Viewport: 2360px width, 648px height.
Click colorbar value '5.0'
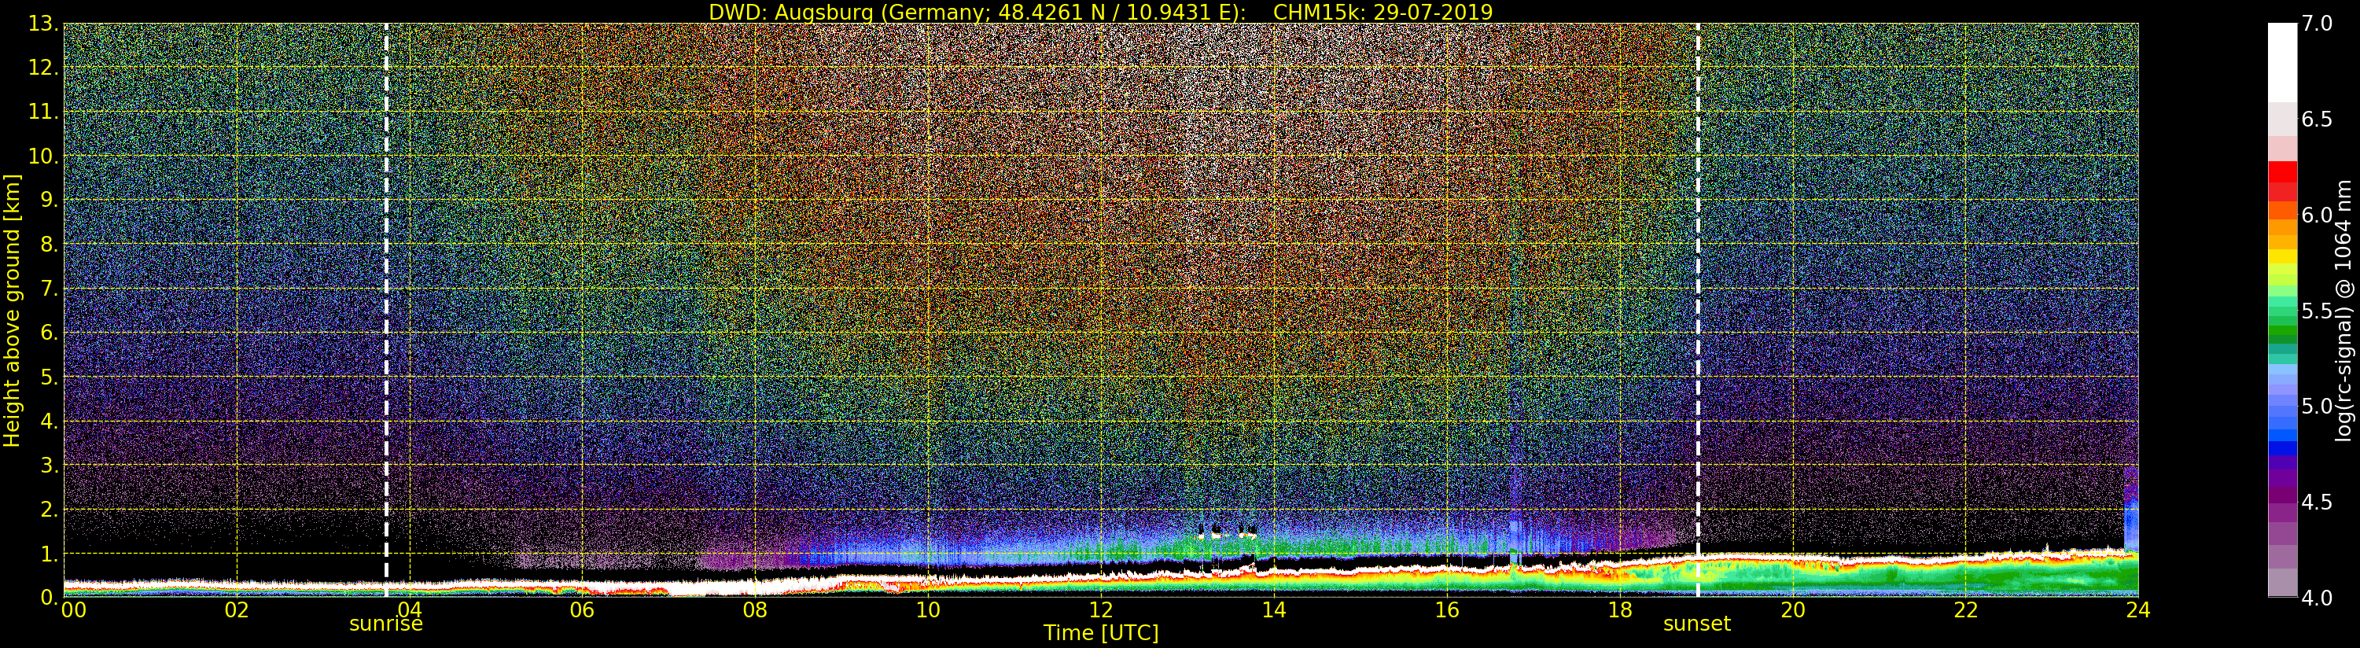[2317, 406]
